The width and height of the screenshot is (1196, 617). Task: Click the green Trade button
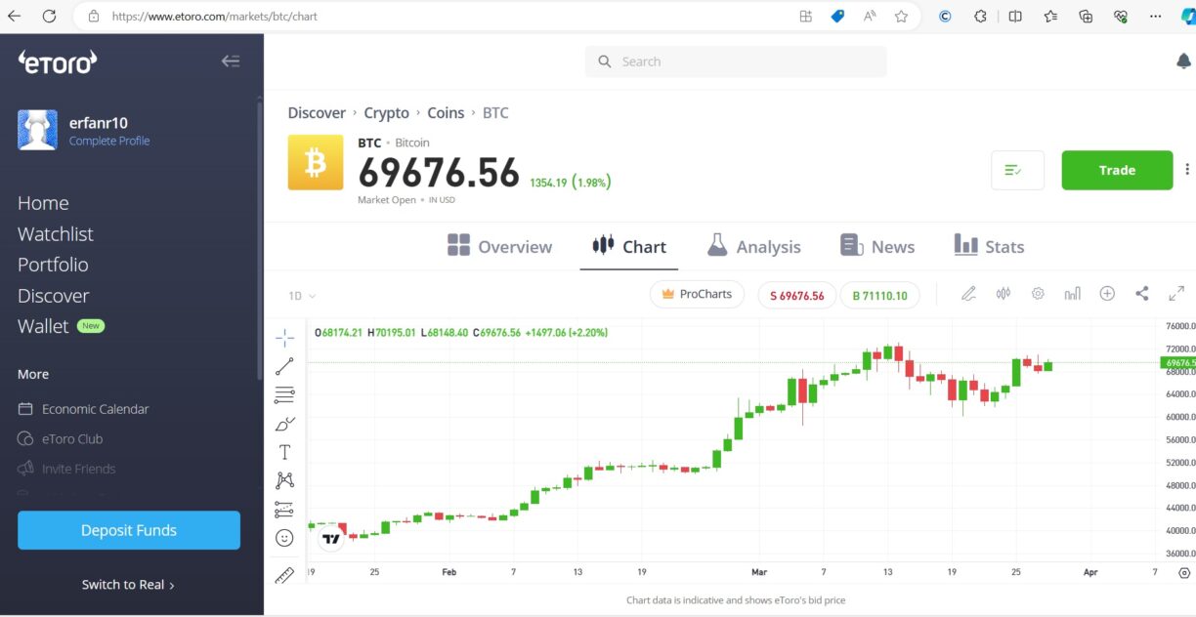click(1117, 170)
